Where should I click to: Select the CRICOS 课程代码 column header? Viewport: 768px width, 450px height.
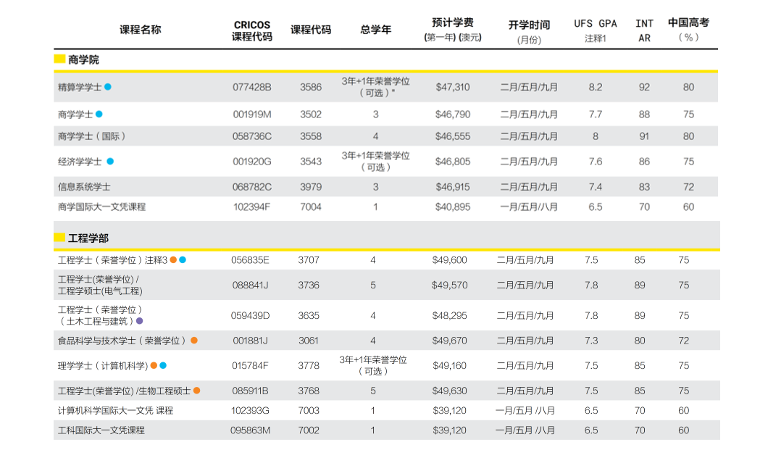(252, 30)
